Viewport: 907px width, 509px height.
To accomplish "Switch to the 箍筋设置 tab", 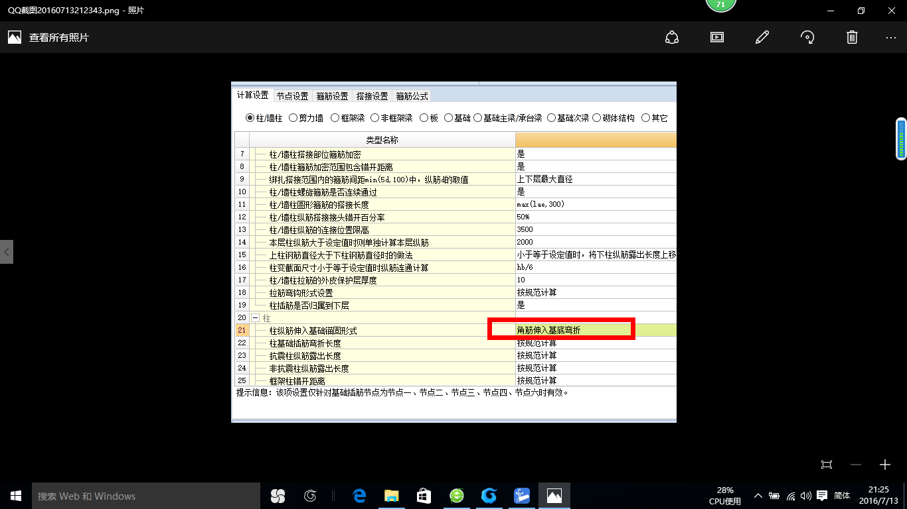I will [332, 96].
